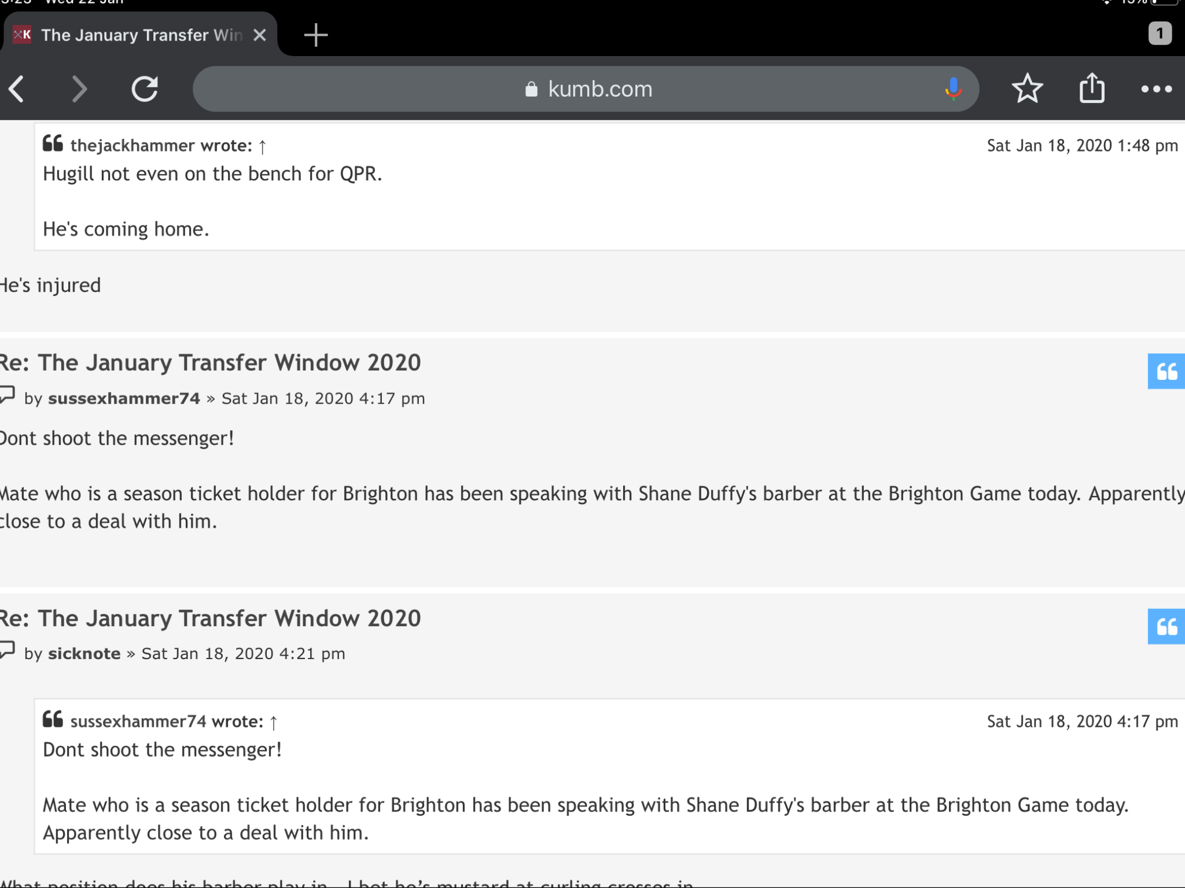Viewport: 1185px width, 888px height.
Task: Tap quote icon next to thejackhammer wrote
Action: (x=53, y=143)
